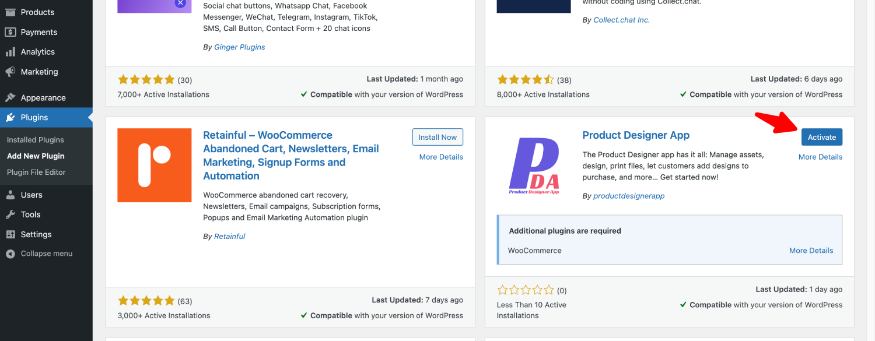875x341 pixels.
Task: Click the empty Product Designer star rating
Action: point(525,290)
